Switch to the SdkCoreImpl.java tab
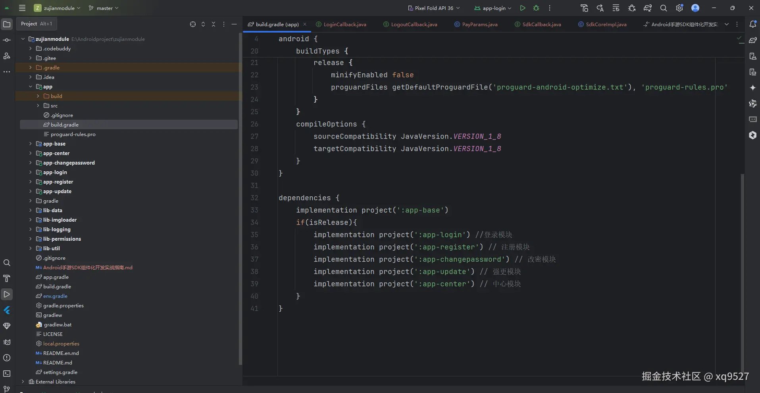The height and width of the screenshot is (393, 760). [606, 25]
